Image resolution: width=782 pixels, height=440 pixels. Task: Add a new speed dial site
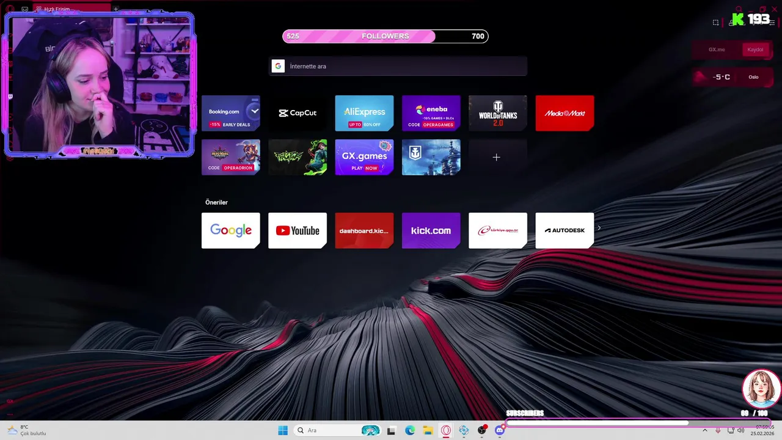[497, 157]
